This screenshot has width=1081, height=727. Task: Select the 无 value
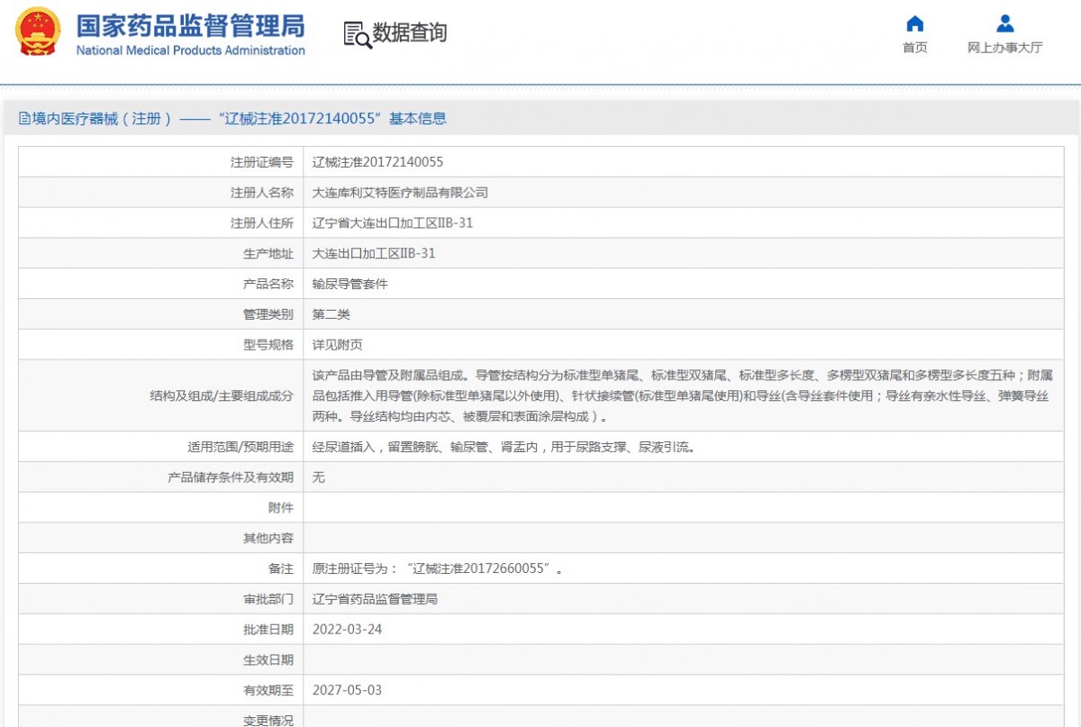pos(318,477)
